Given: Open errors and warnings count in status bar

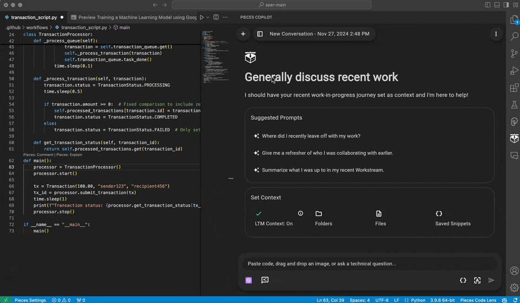Looking at the screenshot, I should pyautogui.click(x=61, y=300).
